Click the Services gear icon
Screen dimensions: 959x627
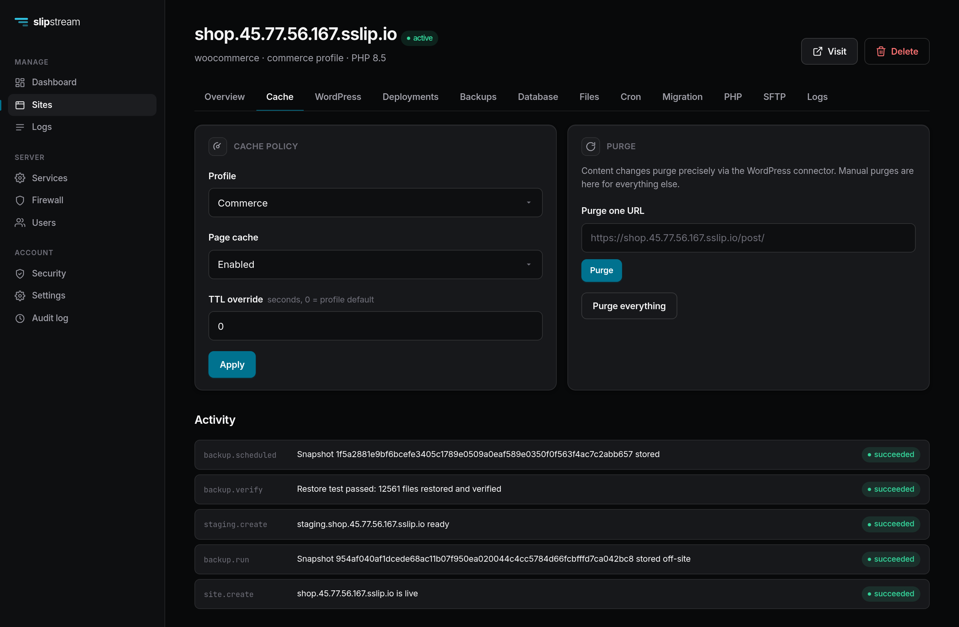click(x=20, y=178)
